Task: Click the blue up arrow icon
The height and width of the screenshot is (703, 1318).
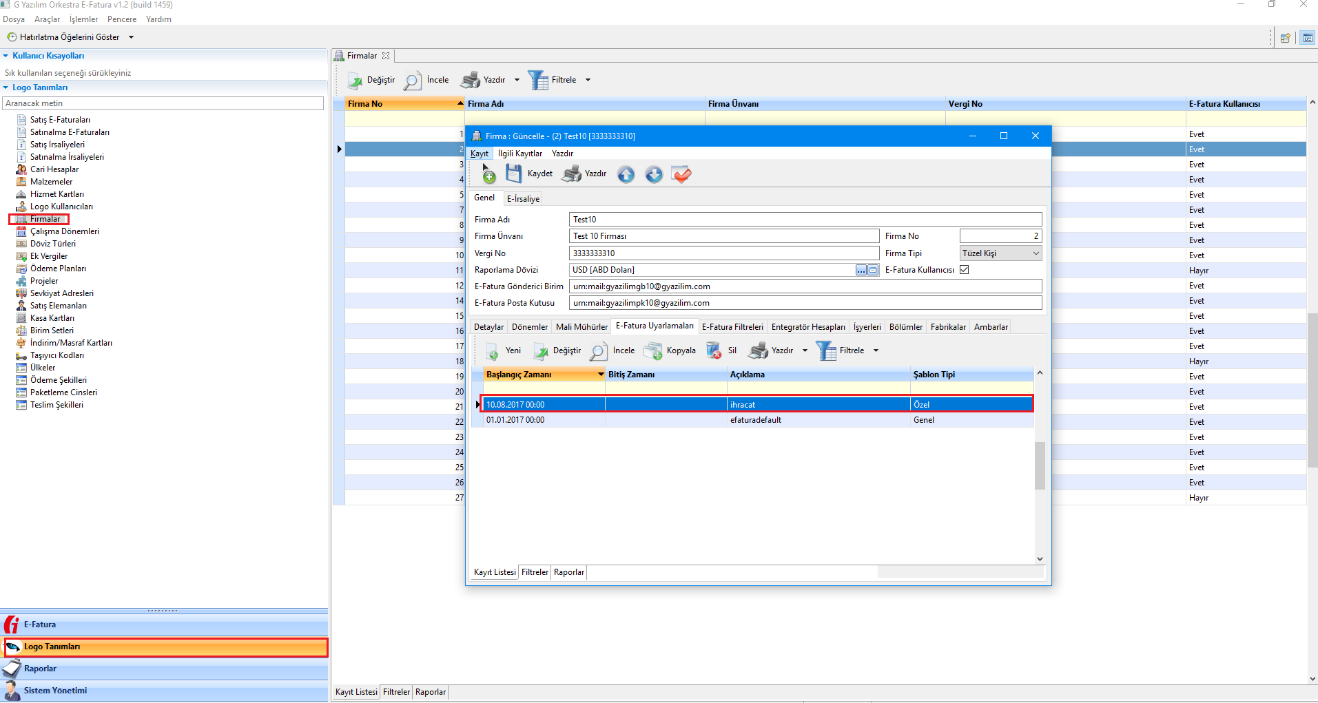Action: click(x=626, y=174)
